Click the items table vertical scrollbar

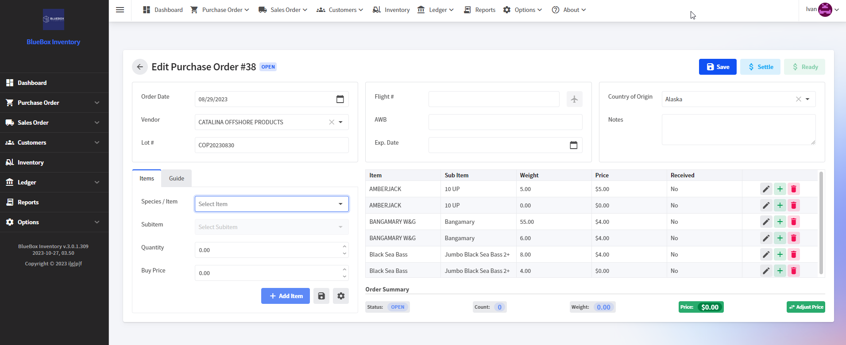[821, 223]
